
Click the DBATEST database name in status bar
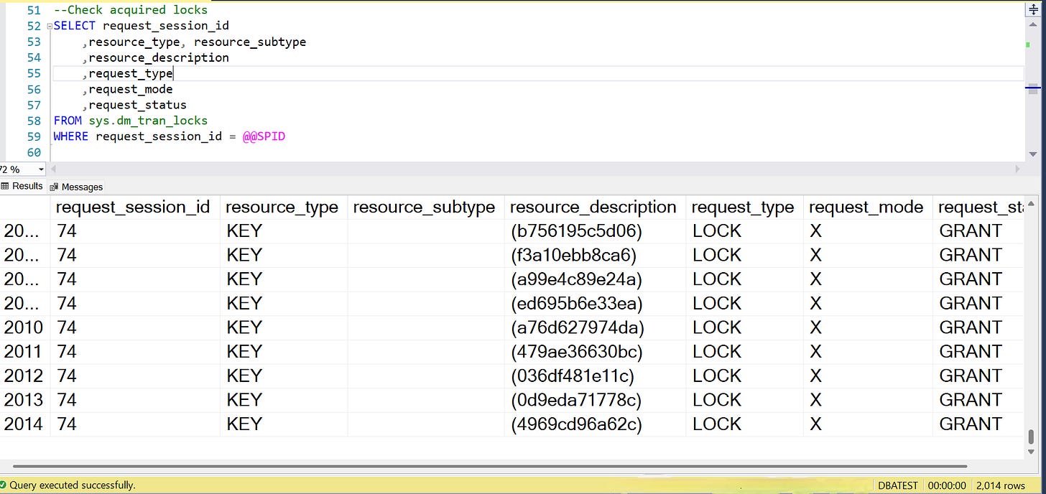897,485
